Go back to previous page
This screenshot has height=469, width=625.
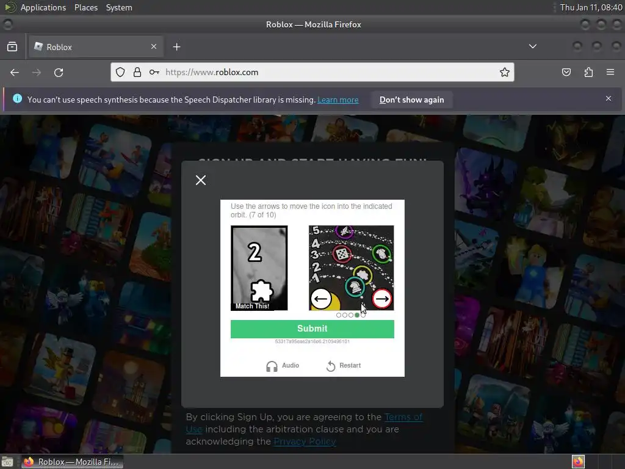(15, 72)
